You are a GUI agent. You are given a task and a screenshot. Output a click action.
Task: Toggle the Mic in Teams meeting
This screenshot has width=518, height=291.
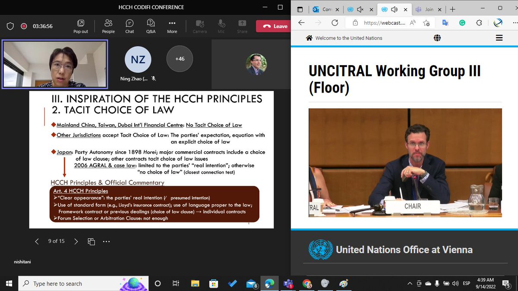pyautogui.click(x=221, y=26)
